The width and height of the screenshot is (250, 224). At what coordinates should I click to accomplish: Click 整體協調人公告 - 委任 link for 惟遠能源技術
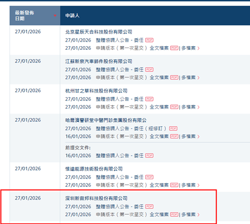120,177
